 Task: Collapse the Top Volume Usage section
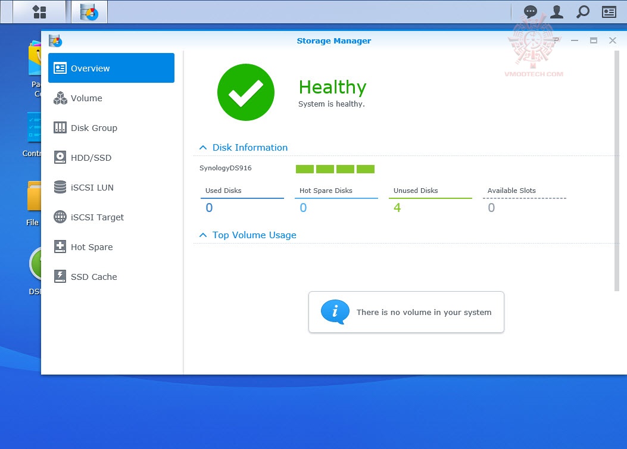202,235
